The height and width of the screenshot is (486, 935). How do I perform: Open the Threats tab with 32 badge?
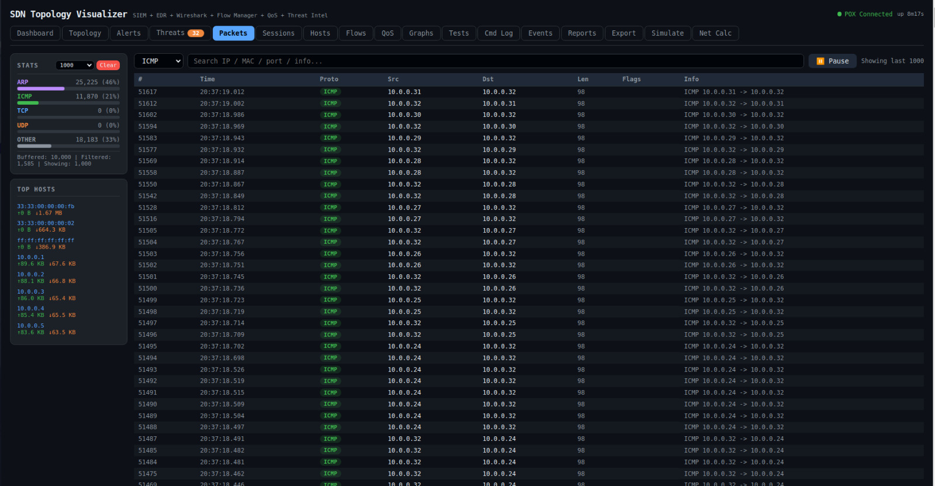(180, 33)
